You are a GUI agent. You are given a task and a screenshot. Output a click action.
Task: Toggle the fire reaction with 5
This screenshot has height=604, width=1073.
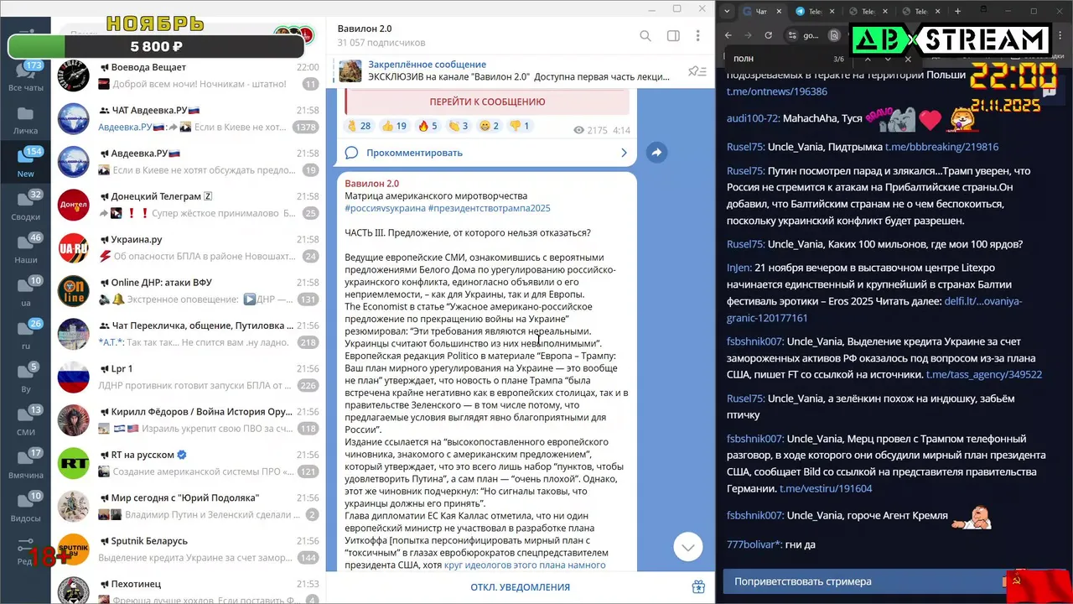[x=428, y=126]
